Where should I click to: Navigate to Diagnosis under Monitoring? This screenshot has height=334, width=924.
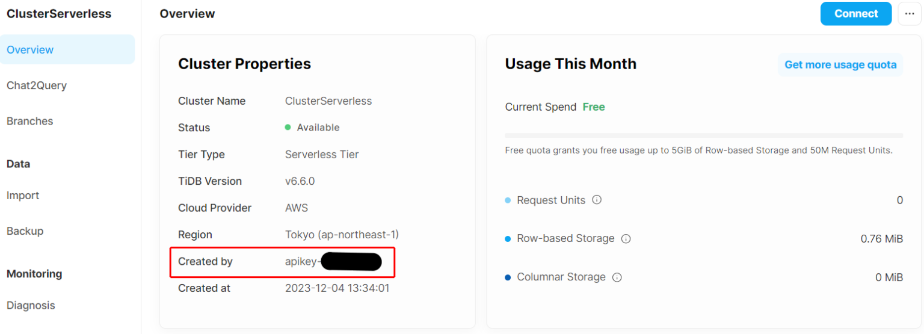tap(31, 306)
